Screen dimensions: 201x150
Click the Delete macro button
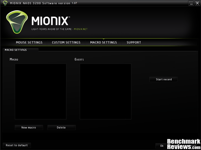point(62,127)
